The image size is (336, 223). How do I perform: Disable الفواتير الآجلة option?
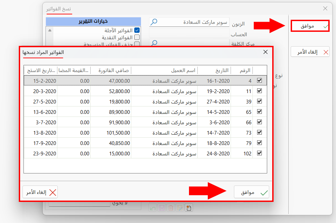pyautogui.click(x=137, y=30)
